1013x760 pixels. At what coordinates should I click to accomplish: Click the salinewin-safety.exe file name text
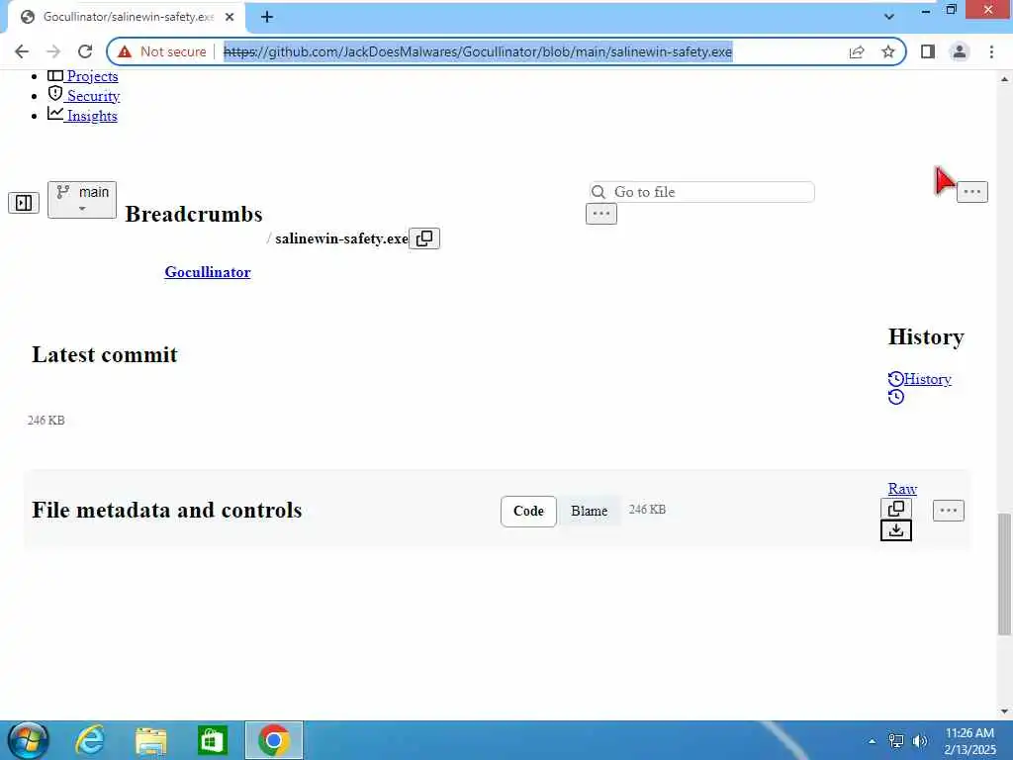point(341,238)
